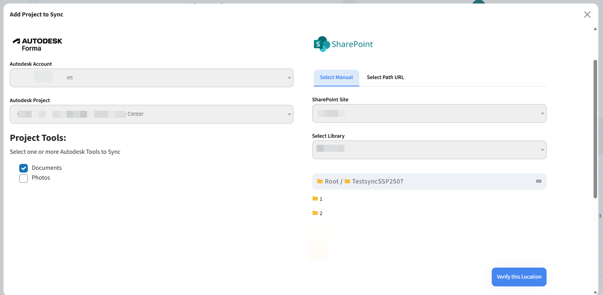Image resolution: width=603 pixels, height=295 pixels.
Task: Enable the Photos checkbox
Action: pos(24,178)
